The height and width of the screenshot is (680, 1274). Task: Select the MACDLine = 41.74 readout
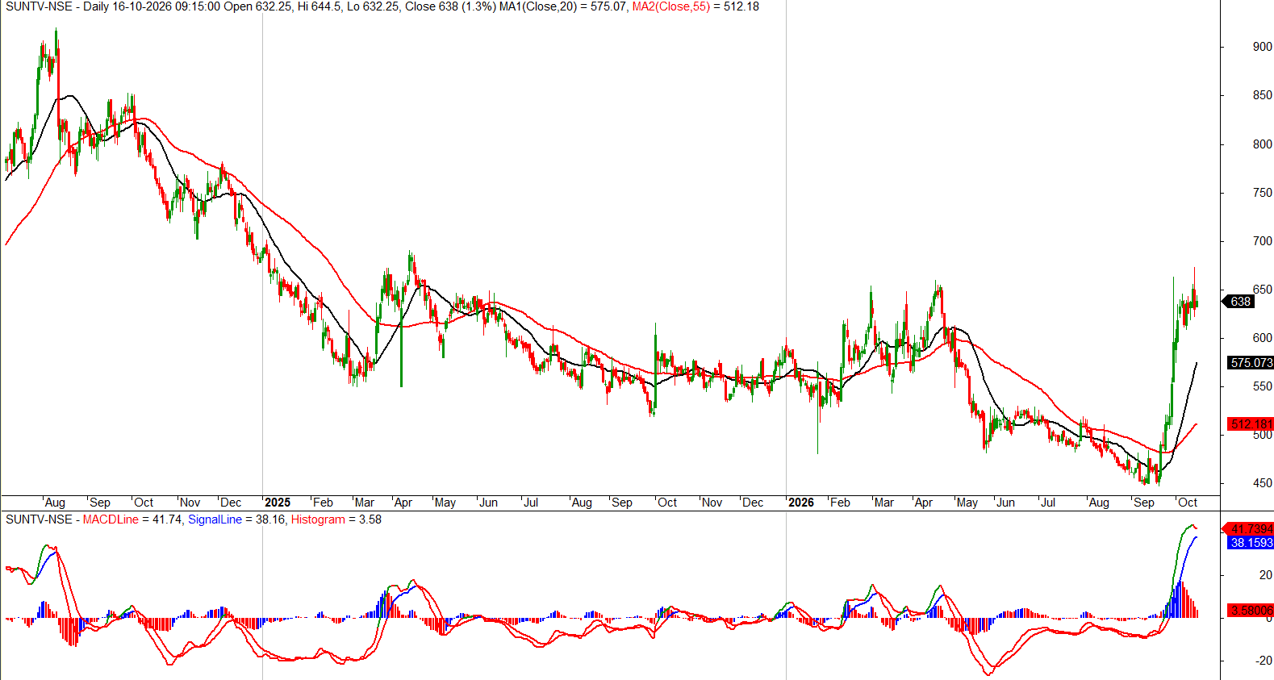pyautogui.click(x=132, y=519)
